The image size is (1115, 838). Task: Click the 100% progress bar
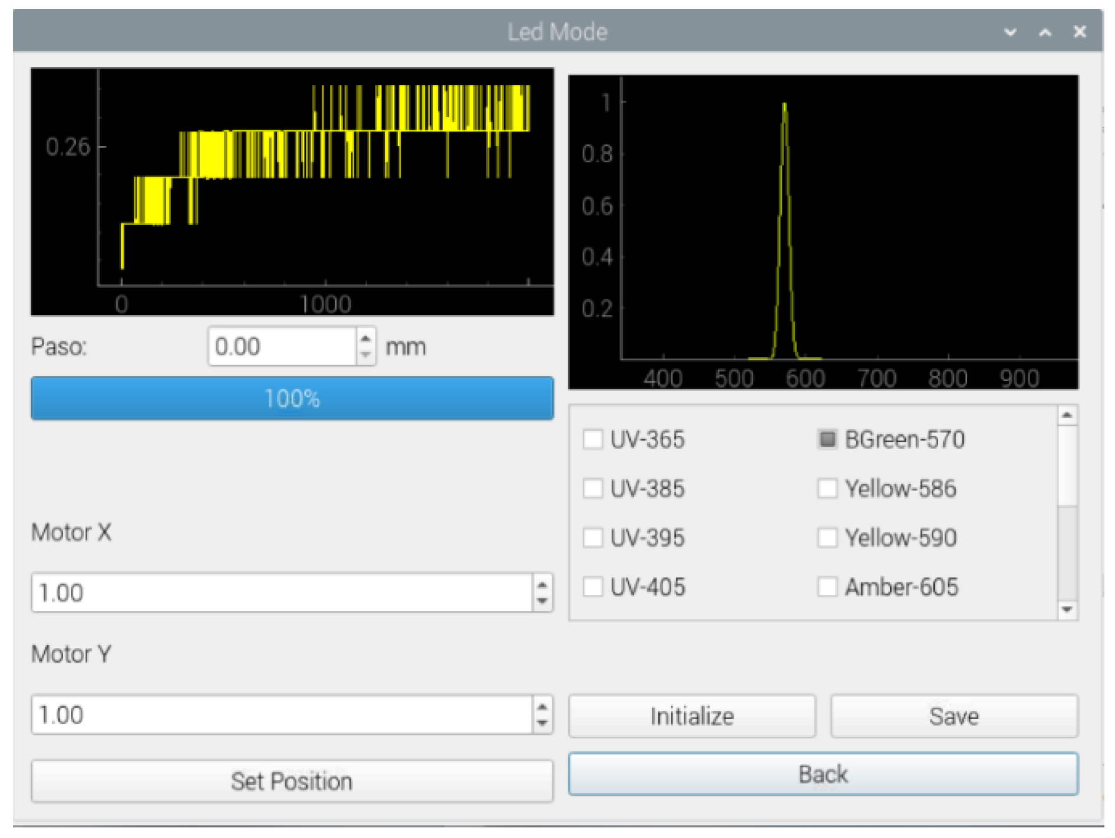point(292,399)
